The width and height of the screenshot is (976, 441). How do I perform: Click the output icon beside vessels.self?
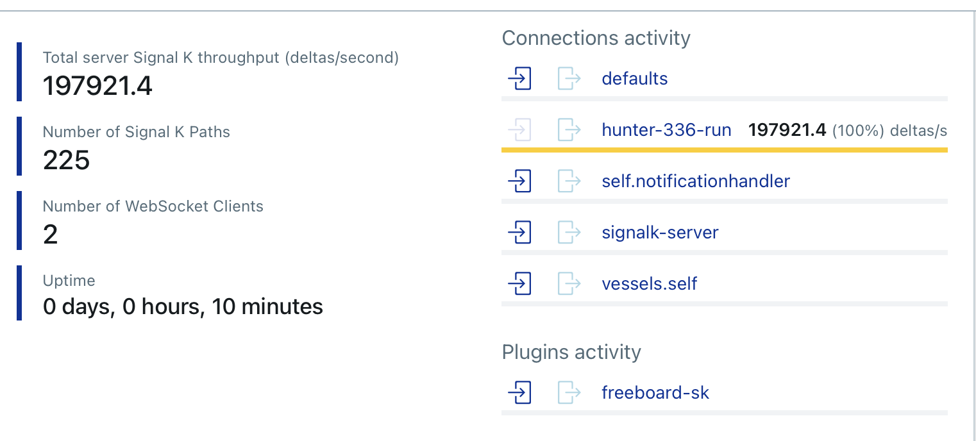point(569,284)
